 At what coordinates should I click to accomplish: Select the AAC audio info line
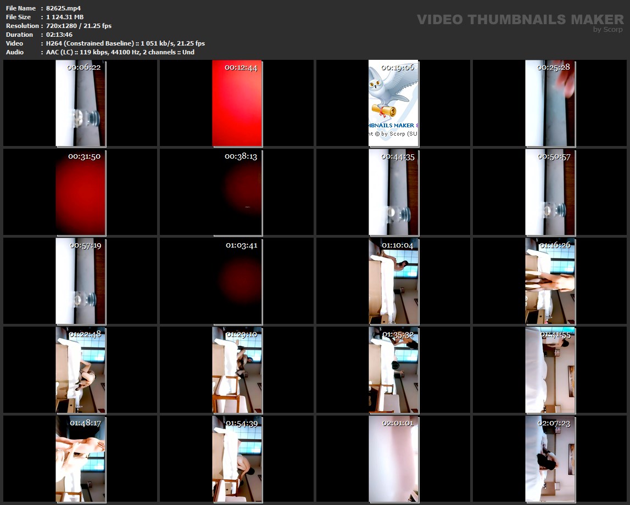[x=120, y=52]
